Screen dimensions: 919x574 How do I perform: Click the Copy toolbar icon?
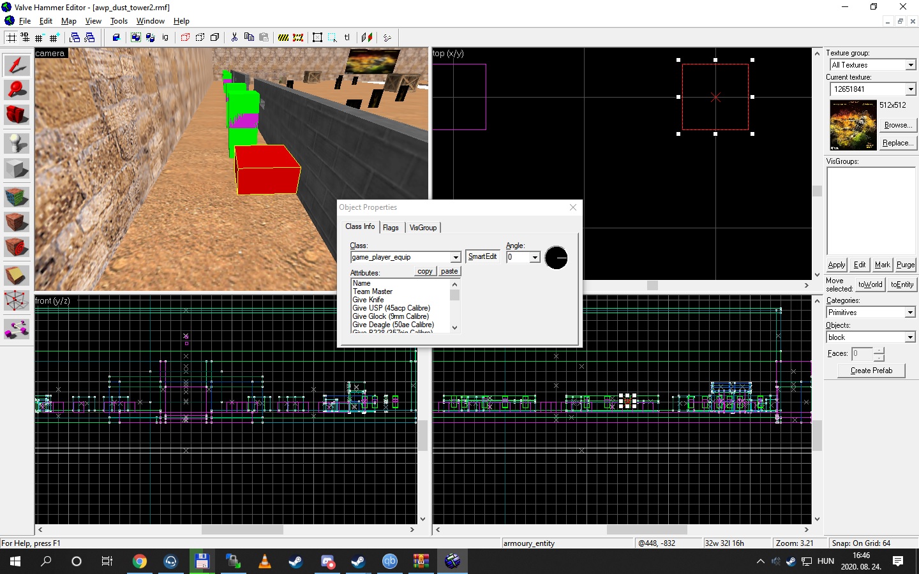pyautogui.click(x=249, y=38)
